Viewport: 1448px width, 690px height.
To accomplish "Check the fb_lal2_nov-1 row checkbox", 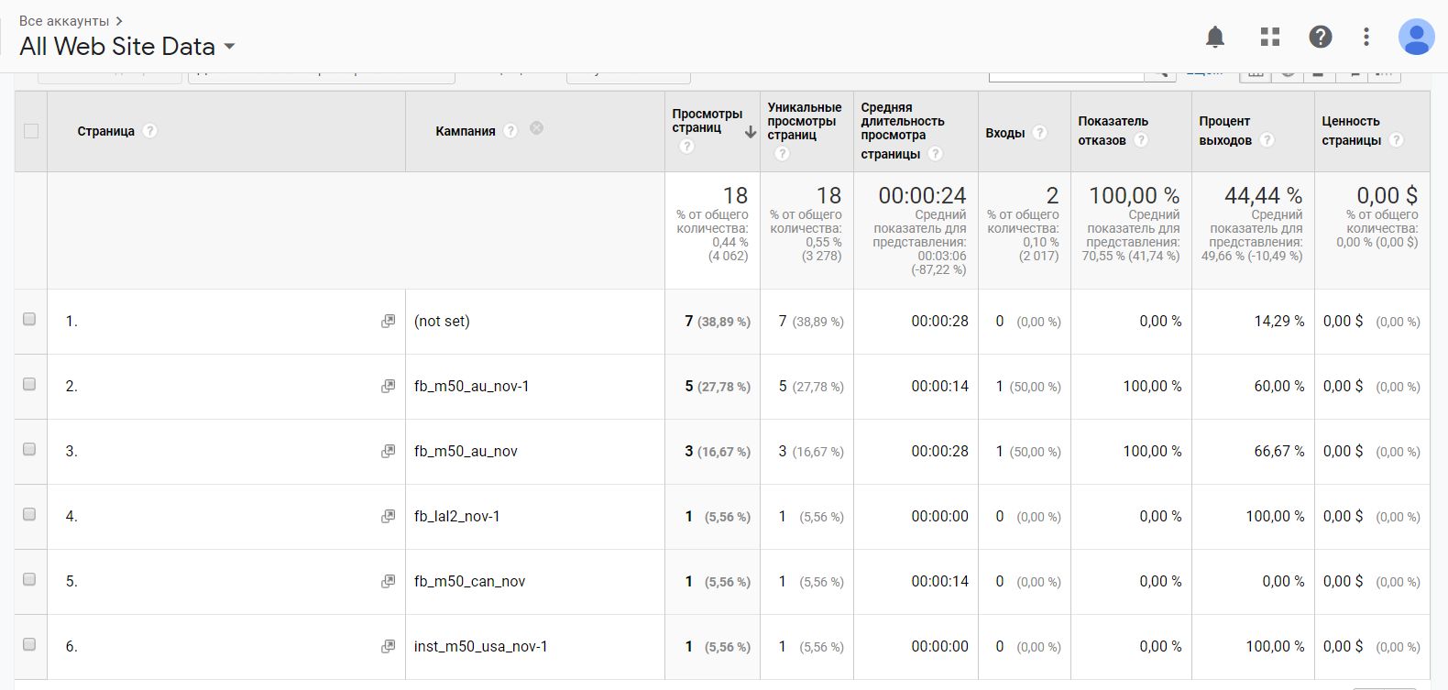I will [29, 514].
